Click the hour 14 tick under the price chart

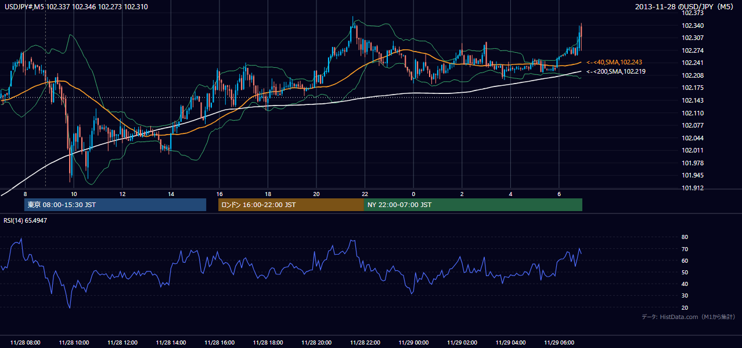171,194
